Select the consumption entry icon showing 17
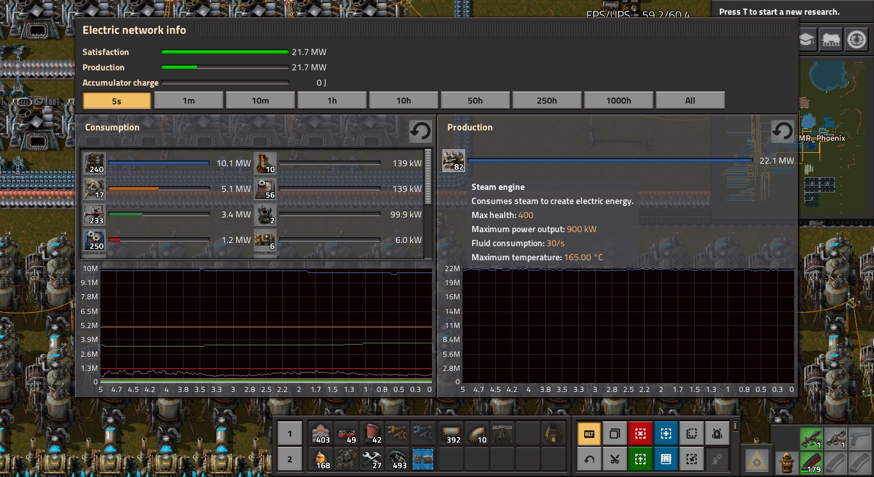The image size is (874, 477). click(x=95, y=189)
